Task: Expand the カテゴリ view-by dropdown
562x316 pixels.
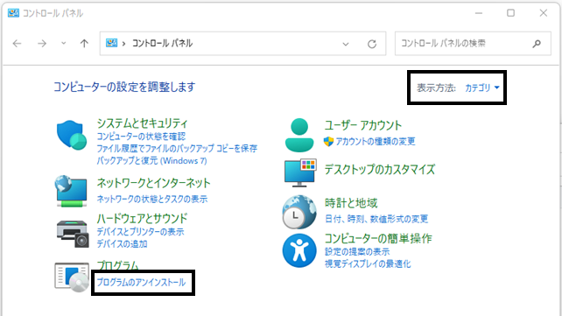Action: 482,88
